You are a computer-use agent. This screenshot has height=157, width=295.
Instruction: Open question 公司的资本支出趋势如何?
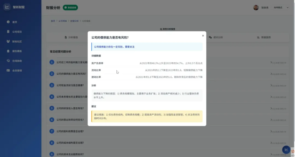[70, 154]
